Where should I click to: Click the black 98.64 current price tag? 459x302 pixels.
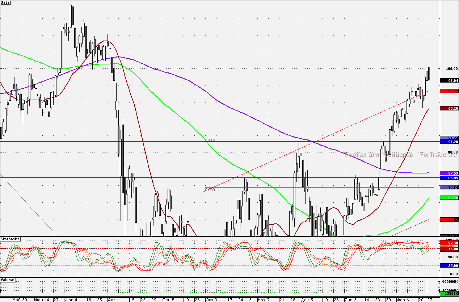click(449, 80)
